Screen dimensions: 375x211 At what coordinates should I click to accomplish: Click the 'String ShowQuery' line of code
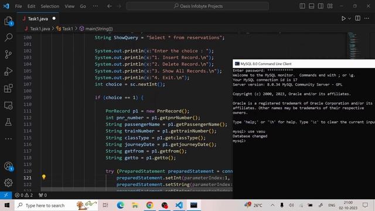[x=160, y=38]
